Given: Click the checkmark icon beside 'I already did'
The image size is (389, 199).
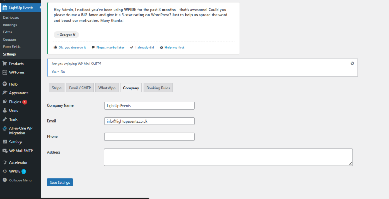Looking at the screenshot, I should [131, 48].
